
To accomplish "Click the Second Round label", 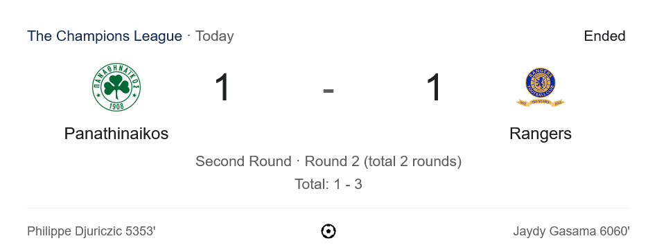I will pos(243,161).
